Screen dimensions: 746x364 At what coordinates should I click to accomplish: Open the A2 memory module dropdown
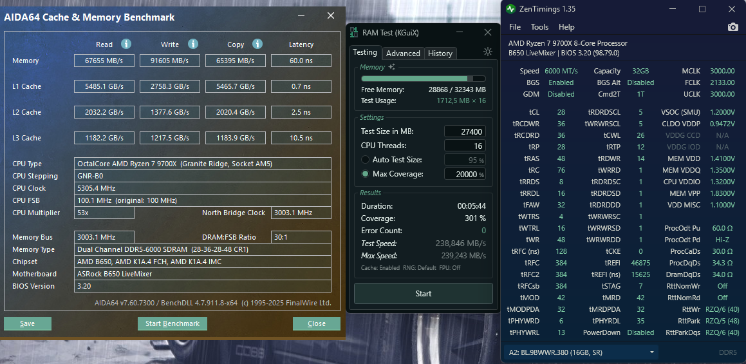click(581, 352)
